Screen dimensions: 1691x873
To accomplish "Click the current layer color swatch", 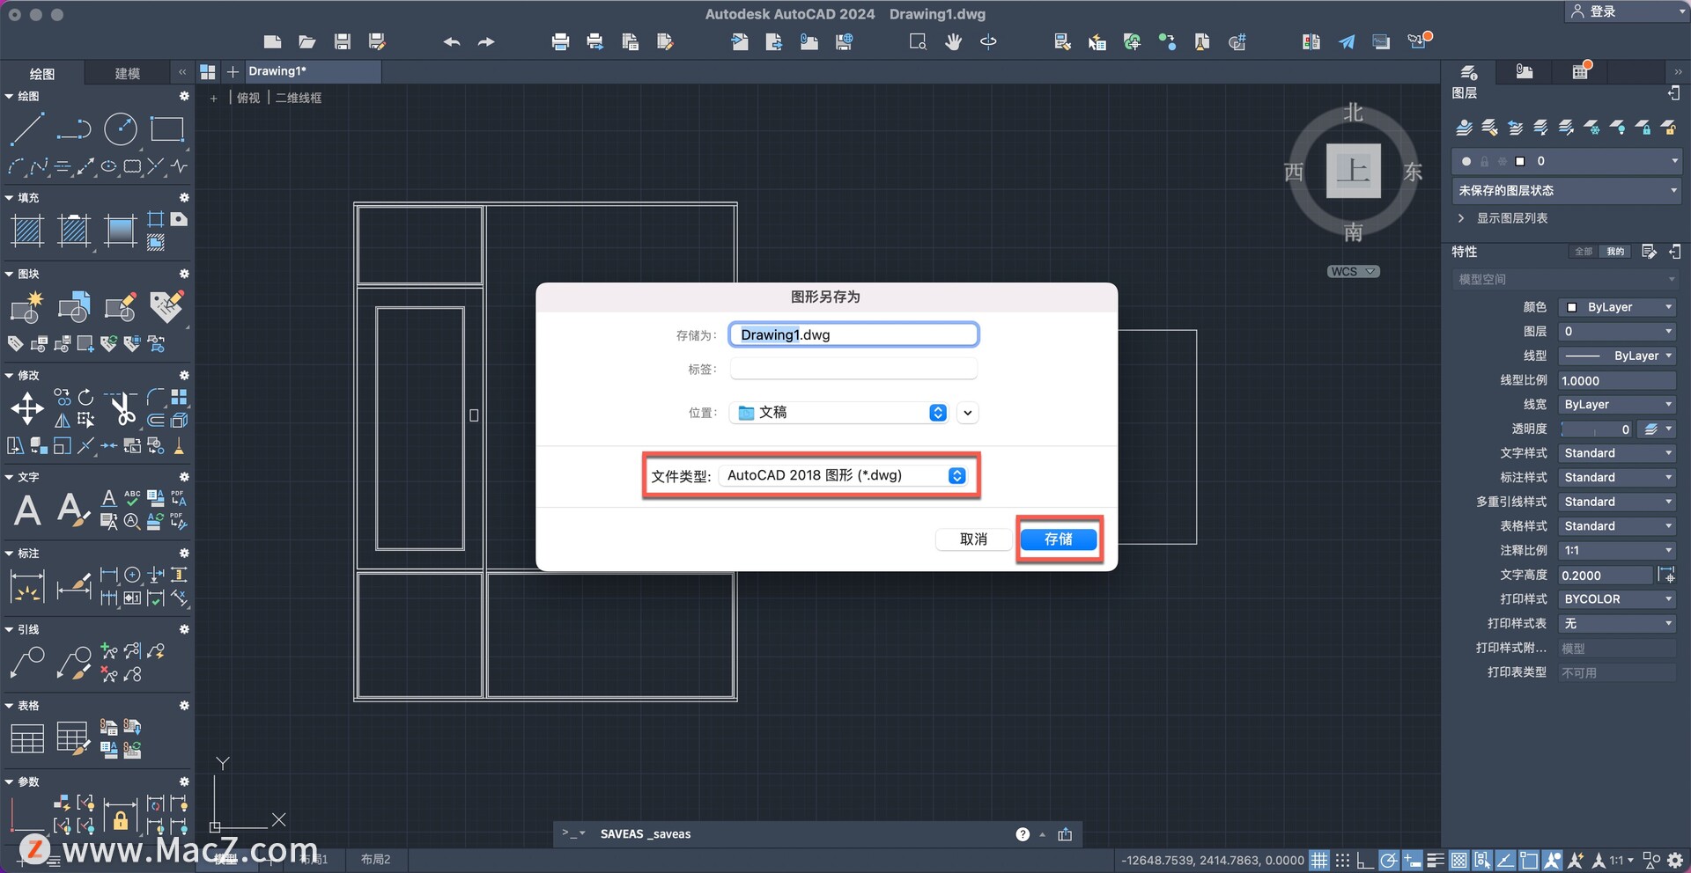I will point(1519,161).
